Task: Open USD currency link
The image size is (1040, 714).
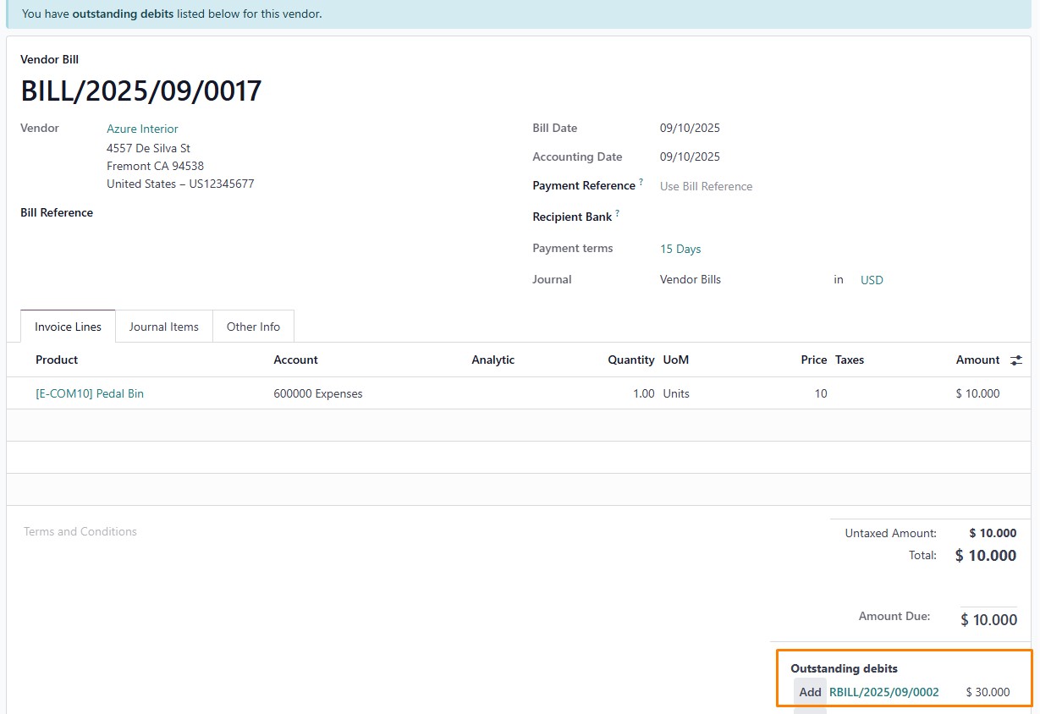Action: coord(872,280)
